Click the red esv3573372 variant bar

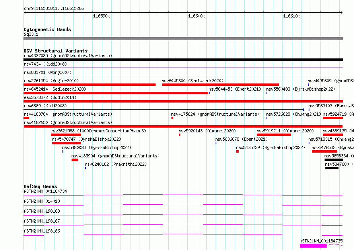tap(183, 101)
